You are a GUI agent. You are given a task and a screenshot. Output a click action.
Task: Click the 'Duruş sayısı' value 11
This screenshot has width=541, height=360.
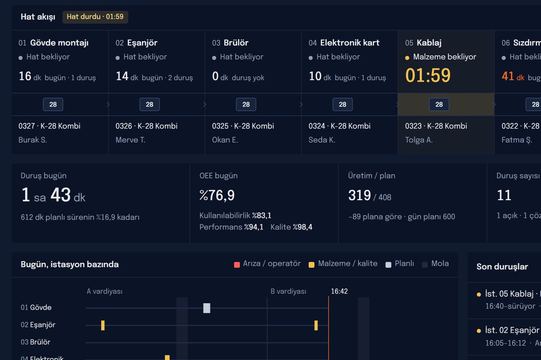click(x=504, y=195)
